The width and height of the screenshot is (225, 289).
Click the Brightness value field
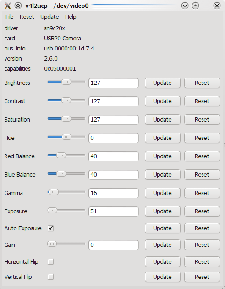pyautogui.click(x=114, y=83)
